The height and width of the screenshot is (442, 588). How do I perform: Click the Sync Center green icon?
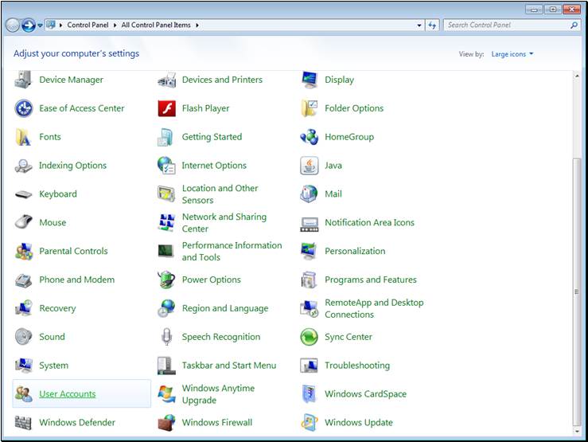(310, 337)
